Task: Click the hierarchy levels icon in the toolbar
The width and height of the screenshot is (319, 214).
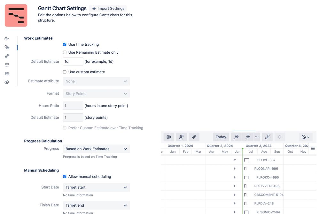Action: click(194, 137)
